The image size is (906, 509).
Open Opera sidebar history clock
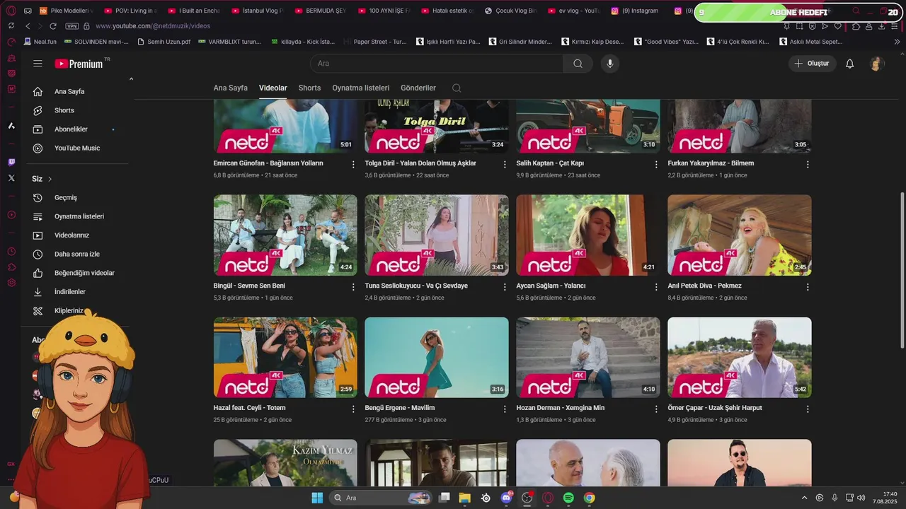[x=11, y=252]
